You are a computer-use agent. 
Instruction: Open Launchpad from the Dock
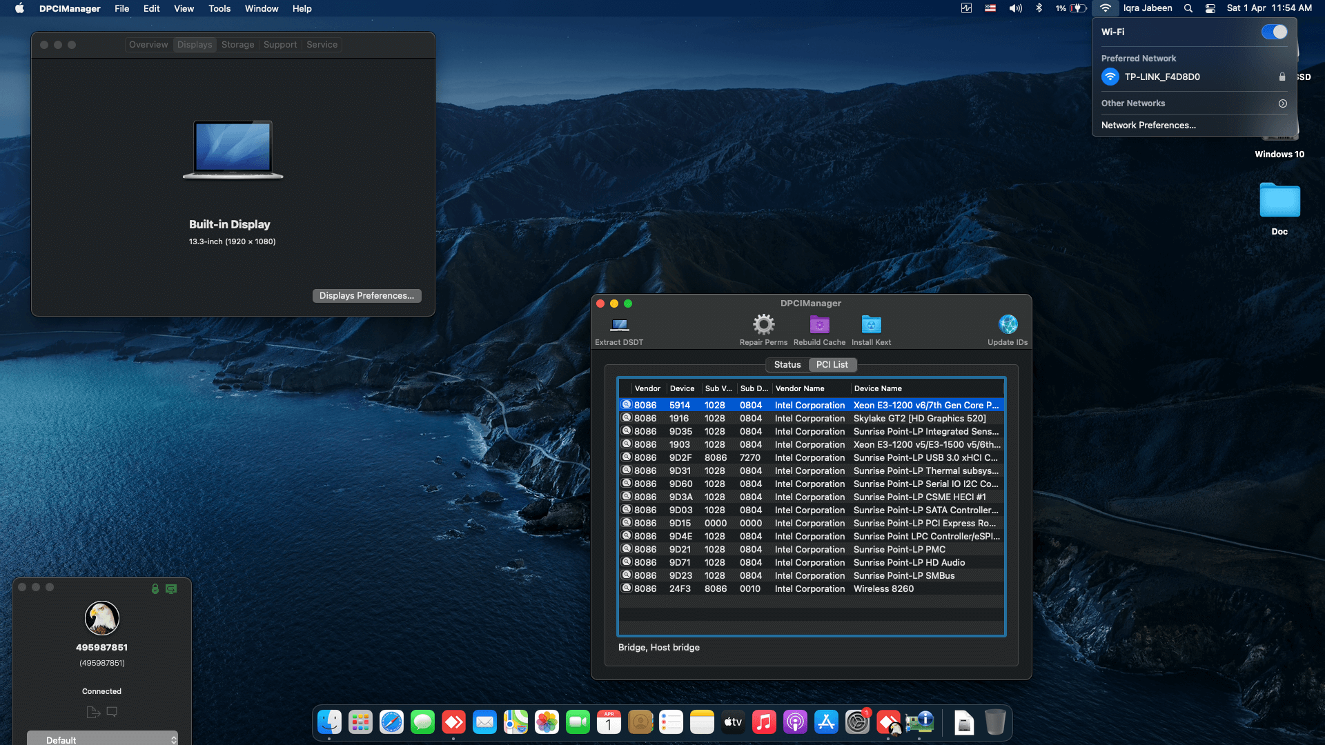pyautogui.click(x=360, y=722)
